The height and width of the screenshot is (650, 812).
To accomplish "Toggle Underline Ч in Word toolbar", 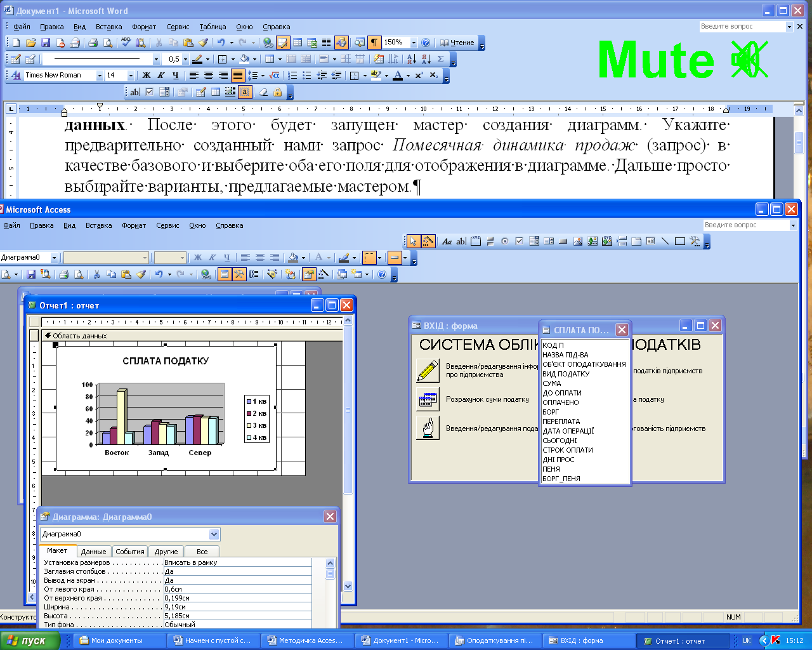I will pos(176,75).
